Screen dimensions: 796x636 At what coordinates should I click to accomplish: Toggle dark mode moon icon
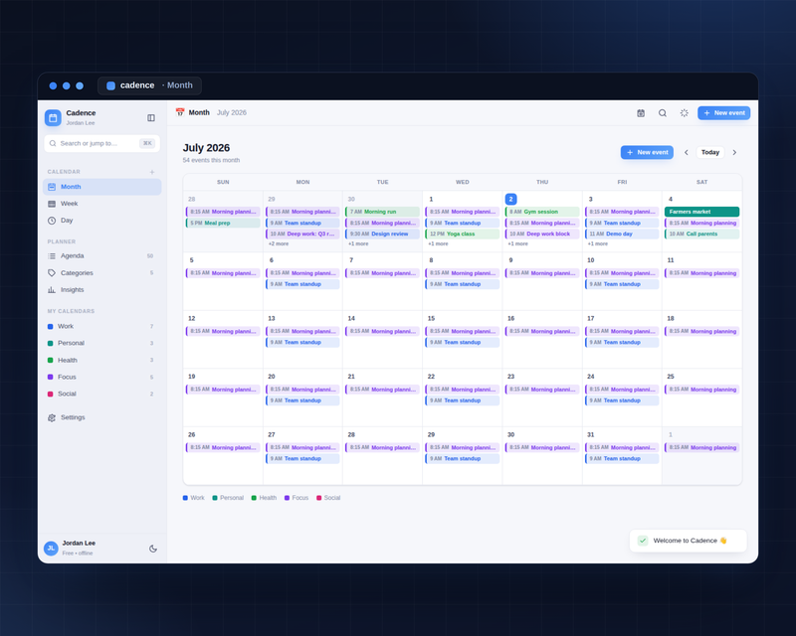153,549
